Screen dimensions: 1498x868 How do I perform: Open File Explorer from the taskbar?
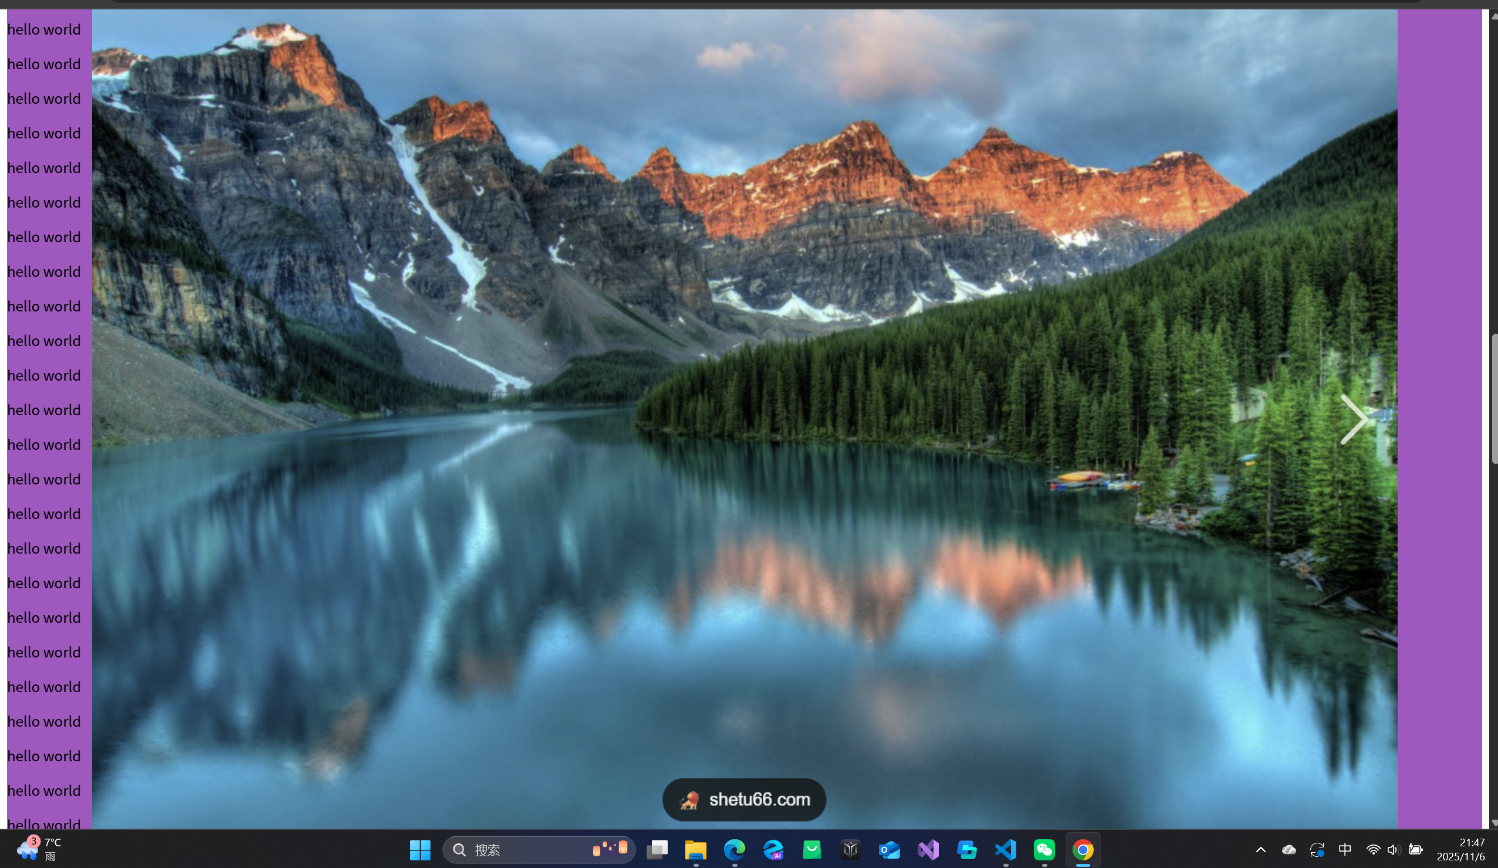pos(695,850)
